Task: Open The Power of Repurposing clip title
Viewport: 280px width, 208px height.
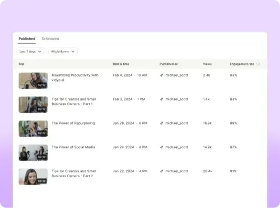Action: click(73, 123)
